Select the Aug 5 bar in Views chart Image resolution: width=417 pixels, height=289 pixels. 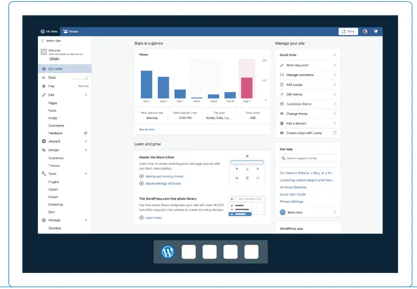click(146, 84)
